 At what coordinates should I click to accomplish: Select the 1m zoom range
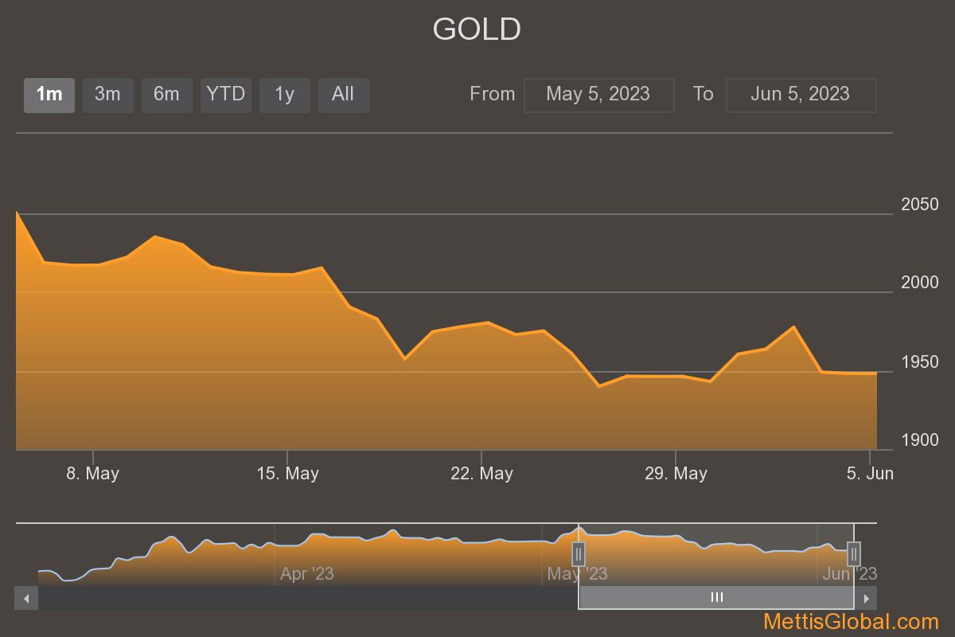[49, 95]
